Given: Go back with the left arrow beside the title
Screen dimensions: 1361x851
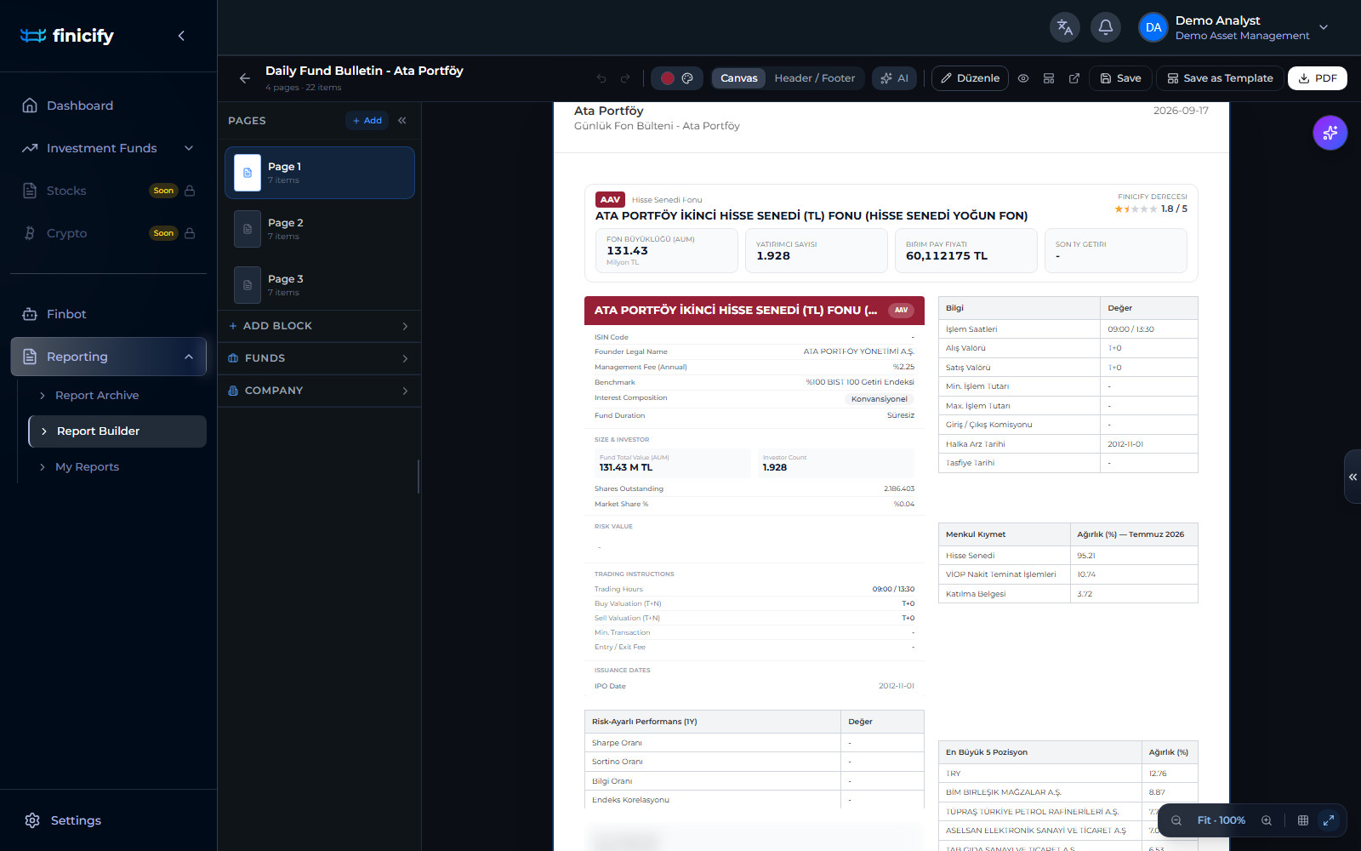Looking at the screenshot, I should tap(245, 78).
